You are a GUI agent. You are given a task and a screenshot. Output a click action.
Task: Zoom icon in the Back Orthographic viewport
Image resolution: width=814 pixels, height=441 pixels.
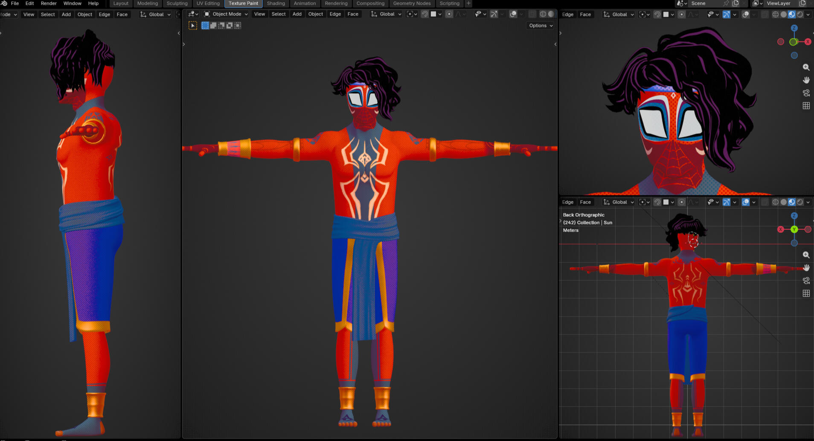[806, 255]
